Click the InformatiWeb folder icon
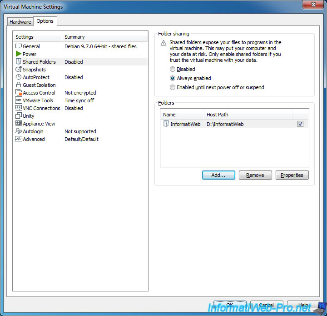 click(166, 124)
